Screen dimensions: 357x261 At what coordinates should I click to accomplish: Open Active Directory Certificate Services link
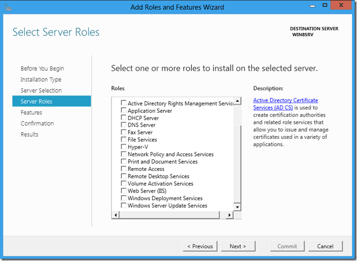[x=285, y=104]
